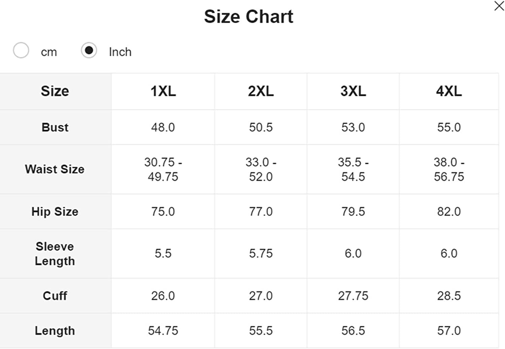Click the 3XL cuff value 27.75
505x349 pixels.
(353, 296)
